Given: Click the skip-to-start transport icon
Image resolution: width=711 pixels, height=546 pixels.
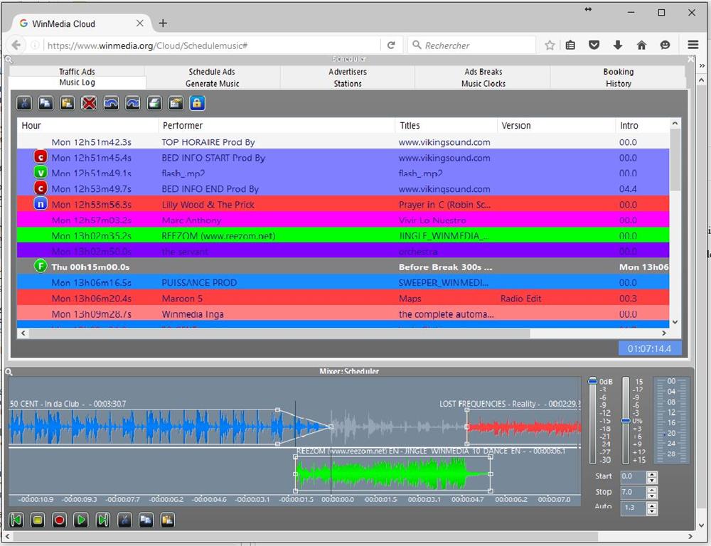Looking at the screenshot, I should (17, 520).
